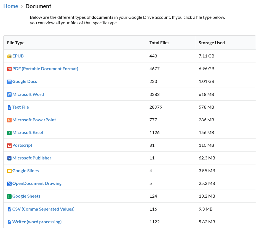Select the 124 total files cell
The height and width of the screenshot is (228, 259).
[x=170, y=196]
